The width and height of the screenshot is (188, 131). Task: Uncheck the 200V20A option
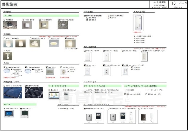(x=132, y=69)
